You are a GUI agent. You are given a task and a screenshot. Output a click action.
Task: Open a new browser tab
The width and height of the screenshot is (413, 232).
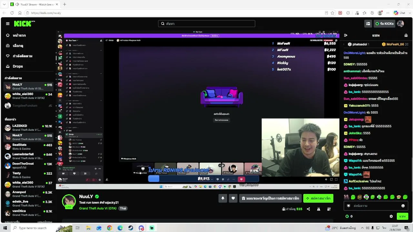pos(65,4)
